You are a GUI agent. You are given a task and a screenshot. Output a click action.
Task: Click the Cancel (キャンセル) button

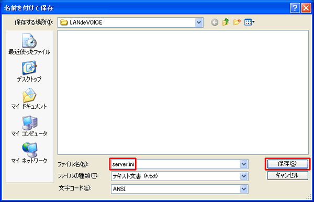point(287,176)
